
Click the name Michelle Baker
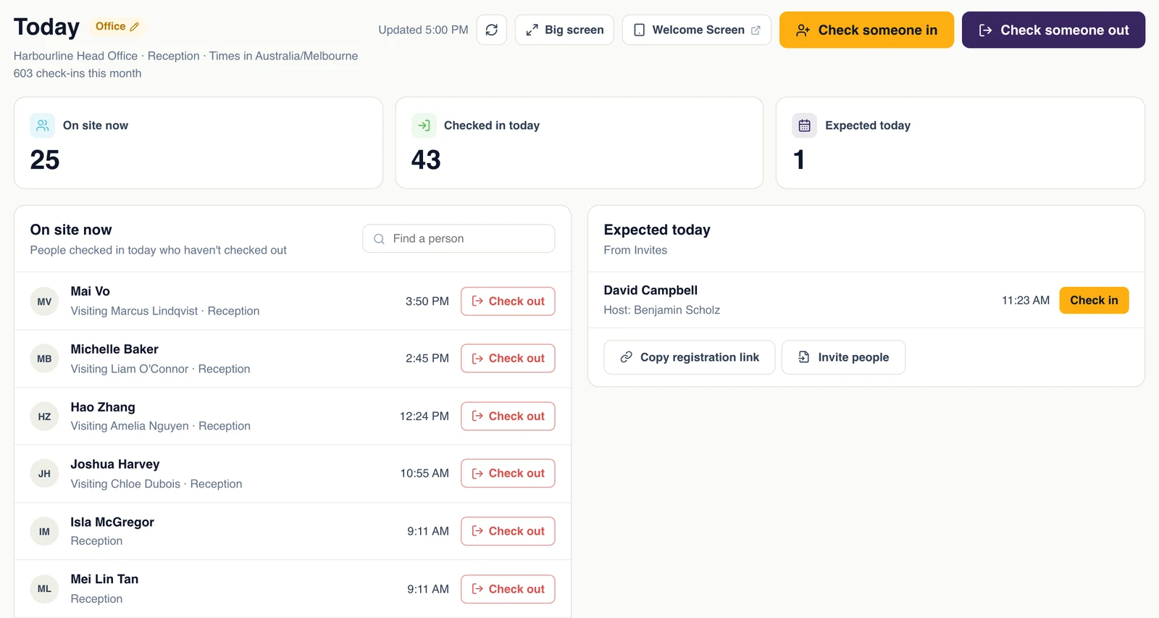tap(114, 349)
